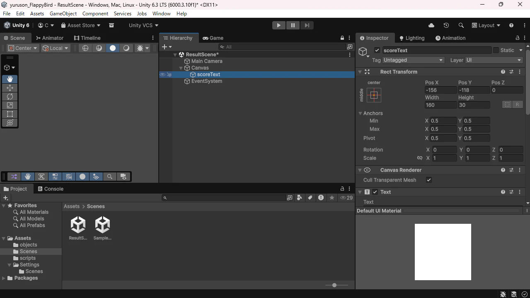
Task: Expand the Packages folder
Action: tap(4, 278)
